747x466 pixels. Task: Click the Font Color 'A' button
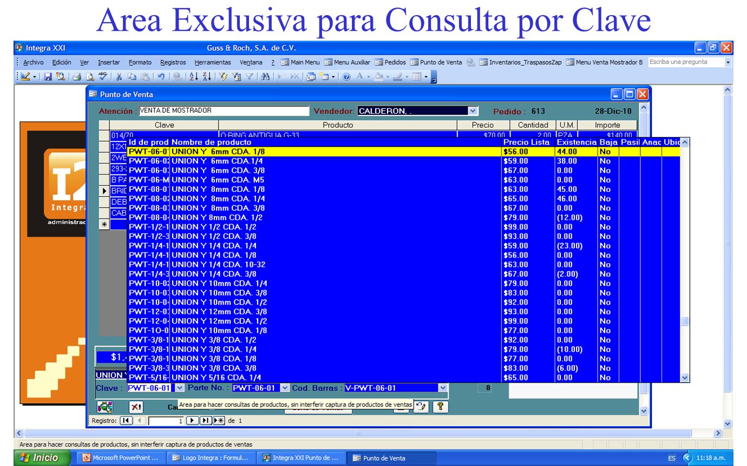359,77
